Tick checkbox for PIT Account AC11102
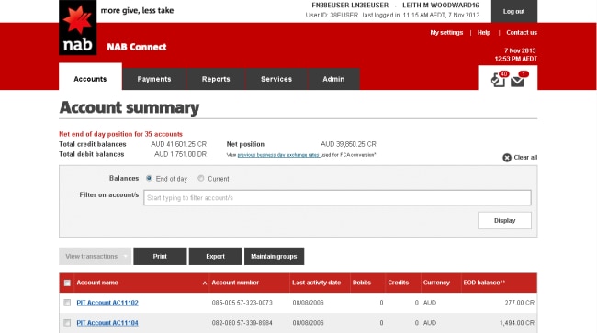 67,303
